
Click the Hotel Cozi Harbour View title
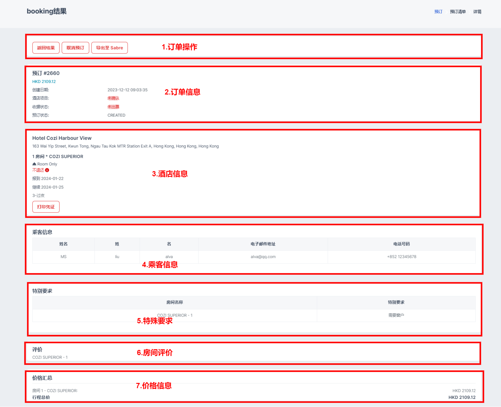point(62,138)
